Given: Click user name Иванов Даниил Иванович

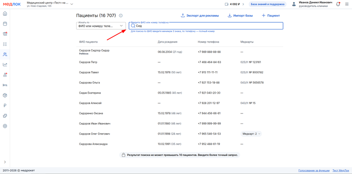Looking at the screenshot, I should click(315, 3).
